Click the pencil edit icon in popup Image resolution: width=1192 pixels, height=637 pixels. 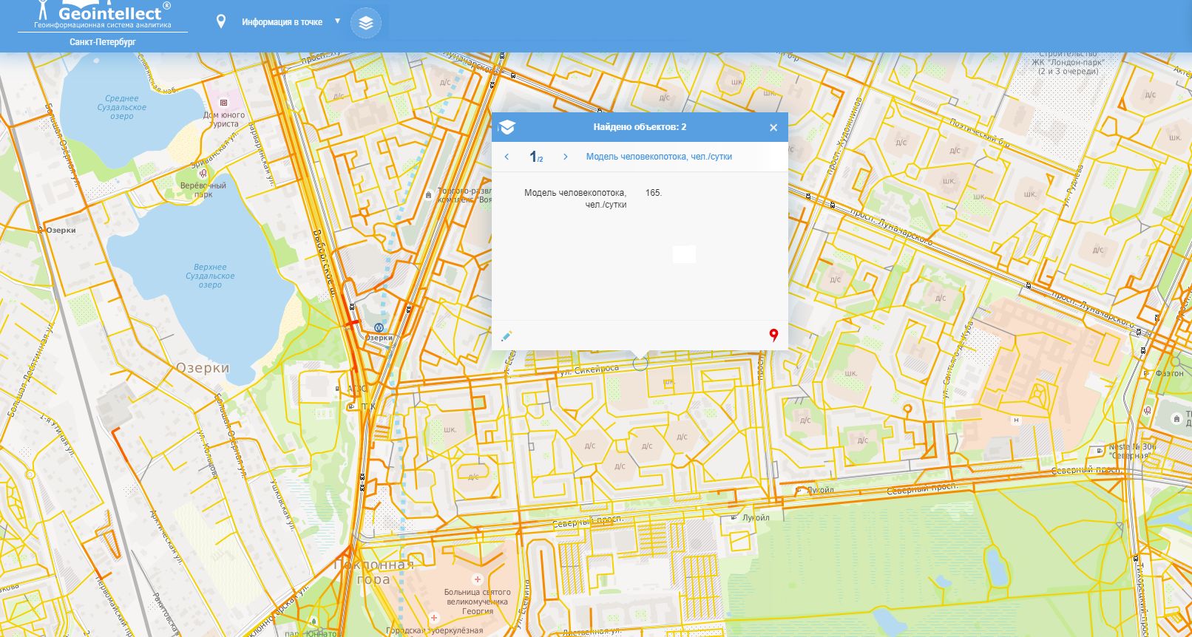507,336
